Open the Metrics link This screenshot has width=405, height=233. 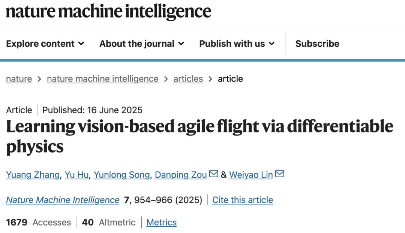(x=161, y=223)
